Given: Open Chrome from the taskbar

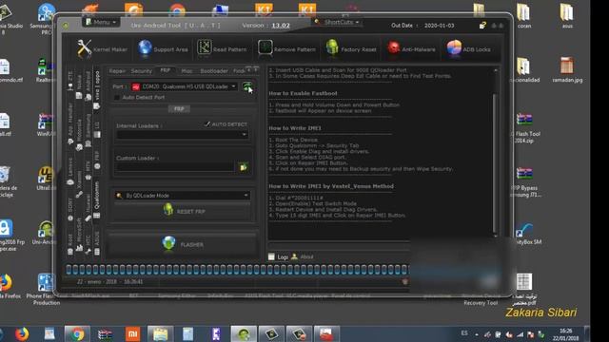Looking at the screenshot, I should click(77, 333).
